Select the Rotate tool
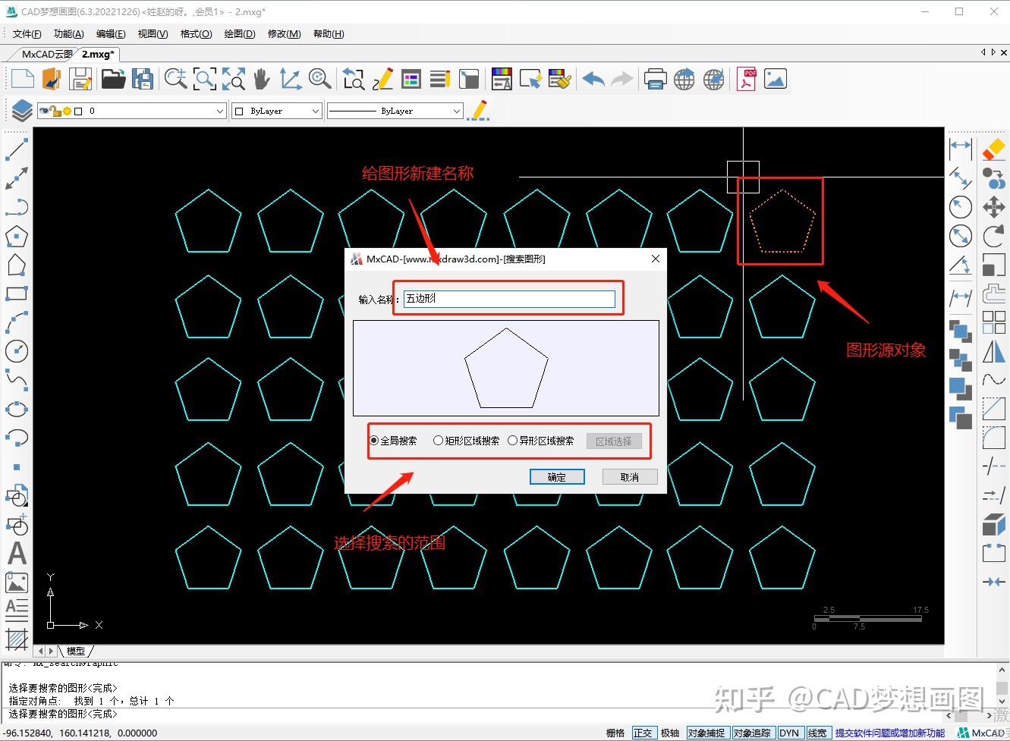This screenshot has height=741, width=1010. (993, 236)
